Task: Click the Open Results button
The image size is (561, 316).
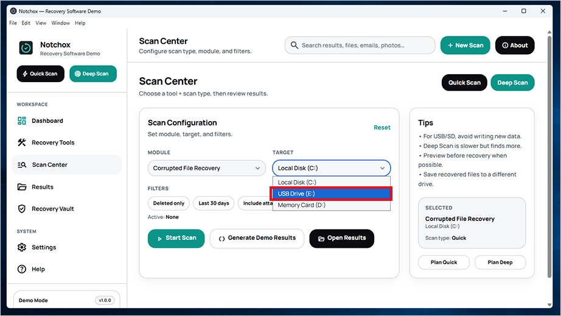Action: (x=342, y=238)
